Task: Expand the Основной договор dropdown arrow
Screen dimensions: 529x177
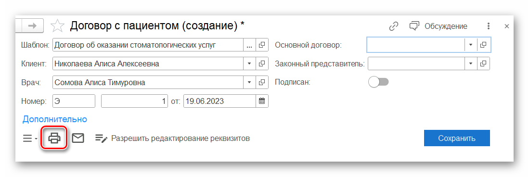Action: pyautogui.click(x=471, y=45)
